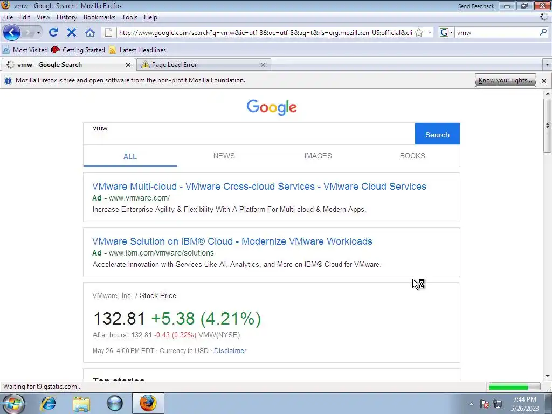Click the VMware, Inc. label text

(112, 296)
